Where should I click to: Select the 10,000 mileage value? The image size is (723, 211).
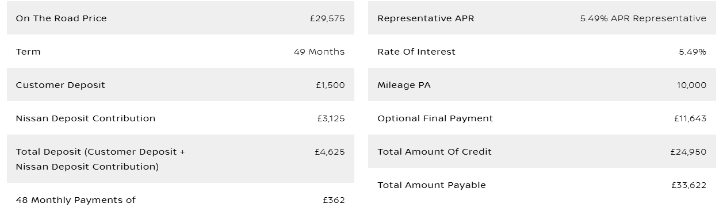click(x=691, y=85)
